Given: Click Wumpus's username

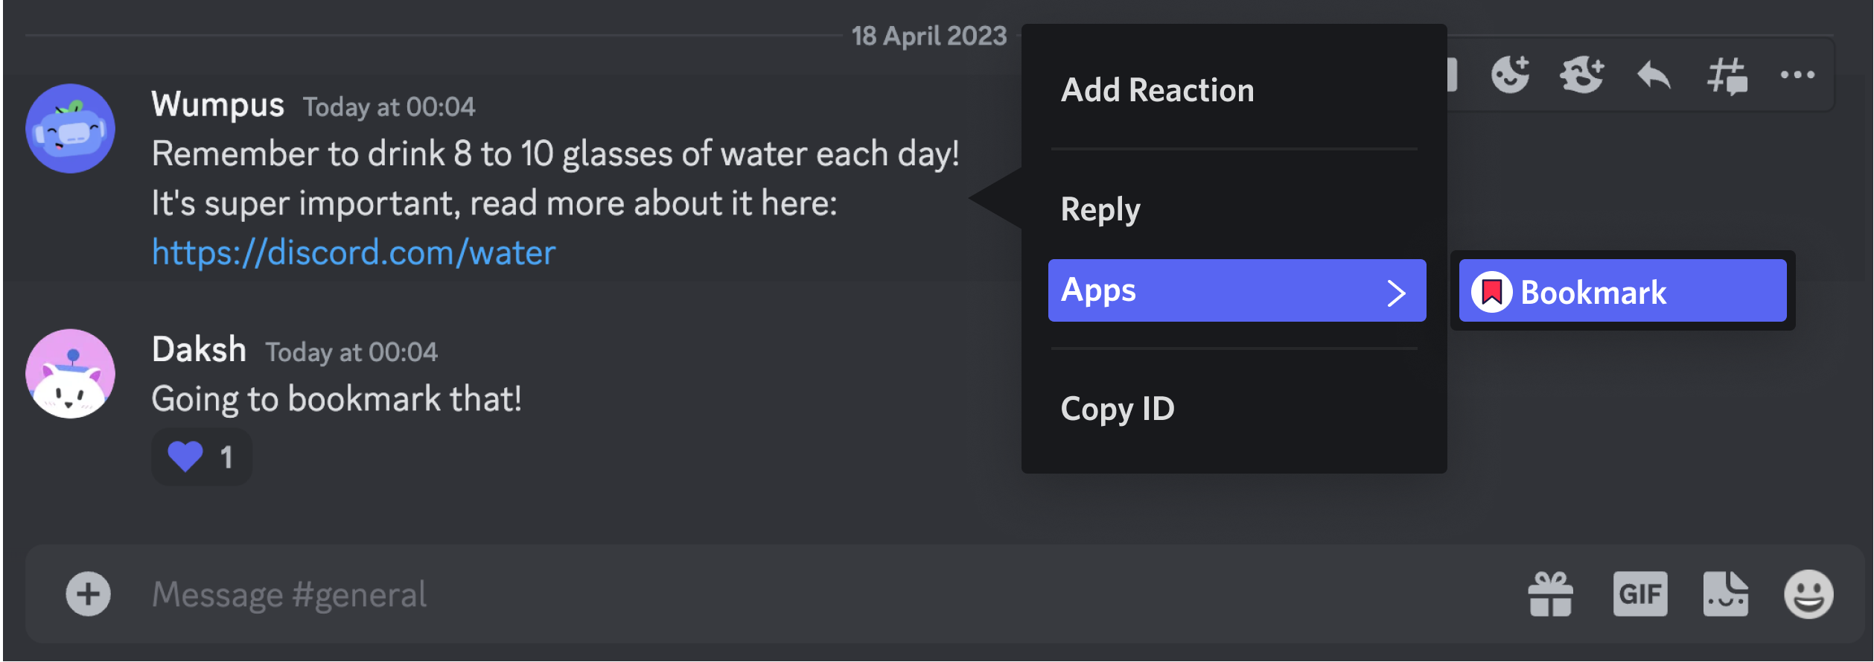Looking at the screenshot, I should point(217,104).
